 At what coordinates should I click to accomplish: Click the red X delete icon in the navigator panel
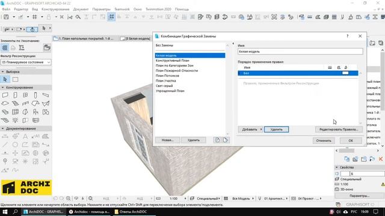coord(381,159)
